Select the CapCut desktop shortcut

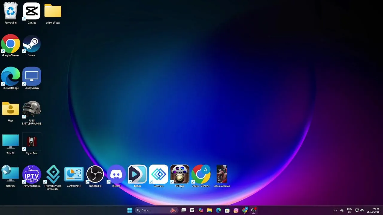click(x=32, y=13)
